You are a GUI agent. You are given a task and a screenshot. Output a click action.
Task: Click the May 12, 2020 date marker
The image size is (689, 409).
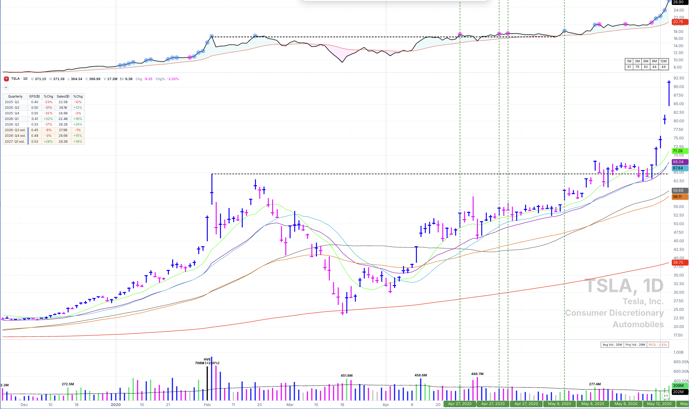659,404
